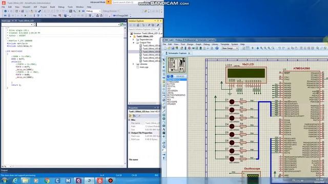328x184 pixels.
Task: Click library L button in devices panel
Action: [x=172, y=77]
